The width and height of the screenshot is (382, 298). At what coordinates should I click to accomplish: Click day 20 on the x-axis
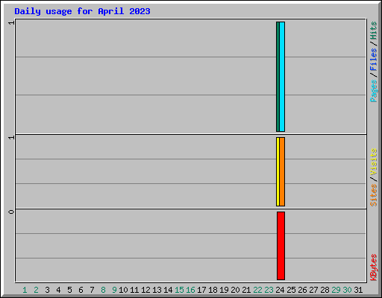(x=235, y=290)
